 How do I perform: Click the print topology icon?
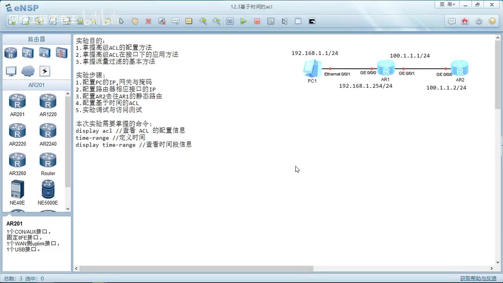[x=80, y=21]
